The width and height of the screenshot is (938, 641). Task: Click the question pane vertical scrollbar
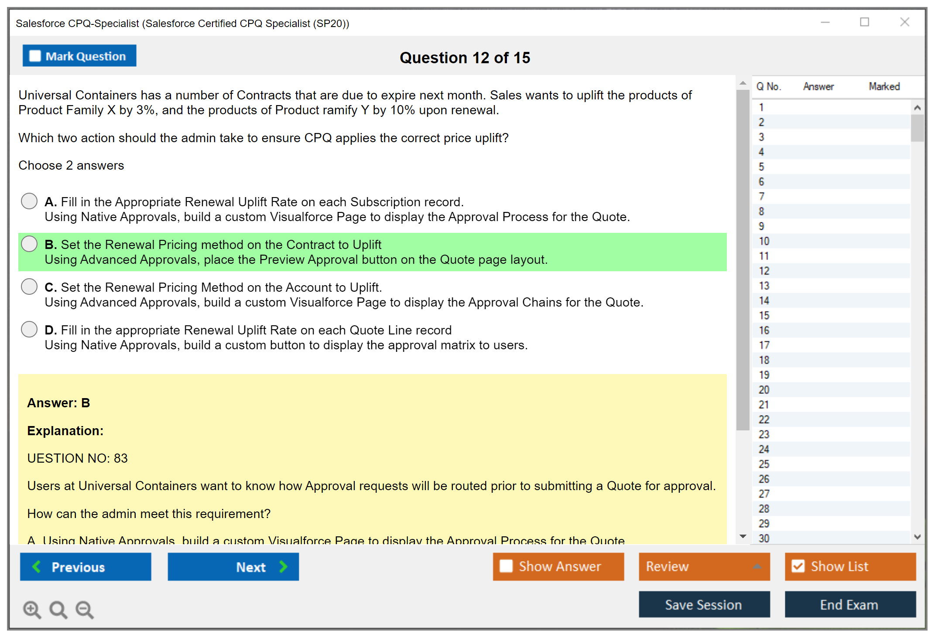(x=743, y=262)
